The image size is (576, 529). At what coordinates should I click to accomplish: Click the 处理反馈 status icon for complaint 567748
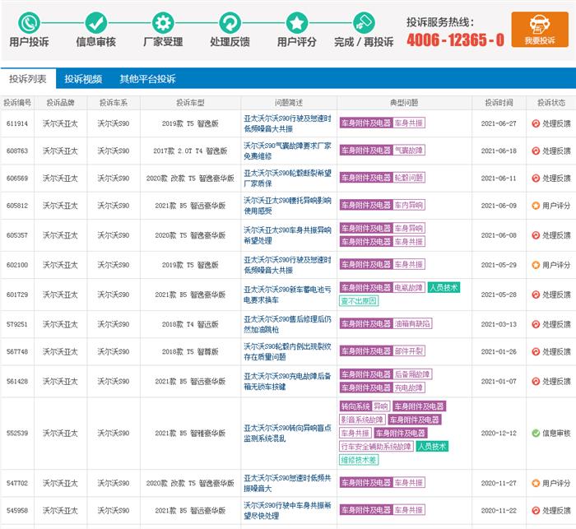[x=536, y=351]
